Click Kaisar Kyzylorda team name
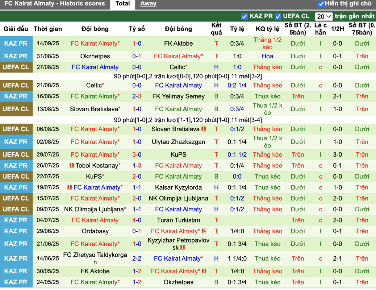This screenshot has height=290, width=376. click(x=179, y=187)
